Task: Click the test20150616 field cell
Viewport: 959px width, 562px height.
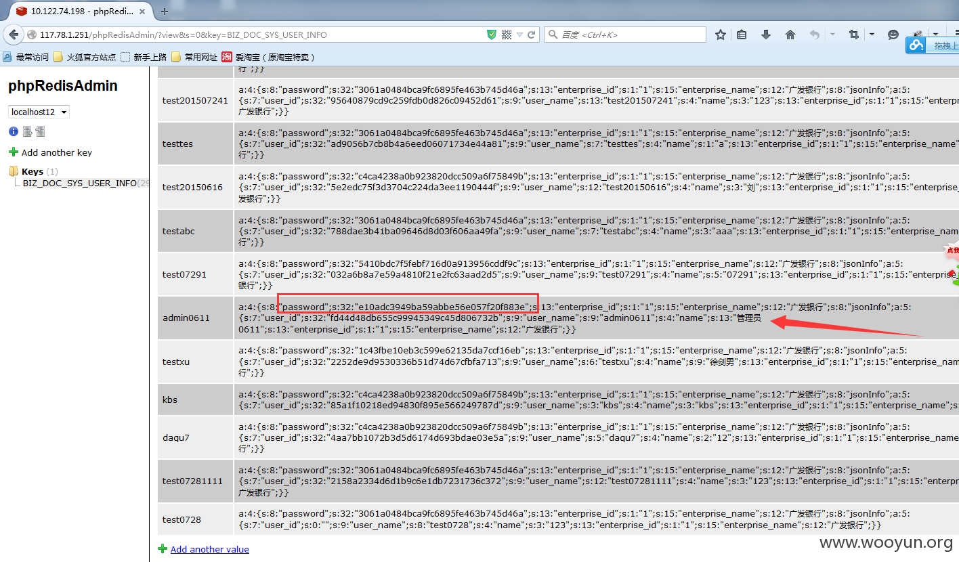Action: pyautogui.click(x=195, y=187)
